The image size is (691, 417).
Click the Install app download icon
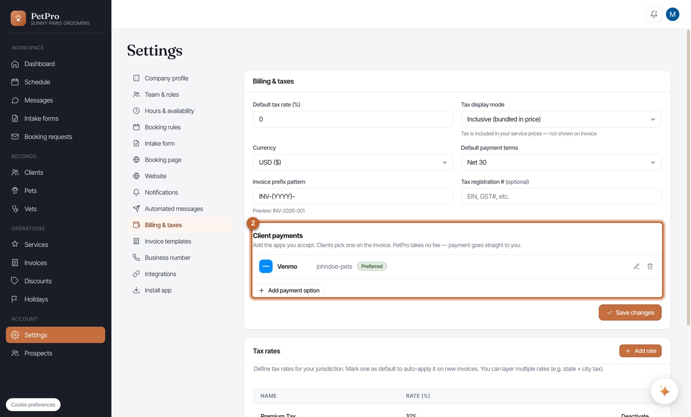(136, 290)
